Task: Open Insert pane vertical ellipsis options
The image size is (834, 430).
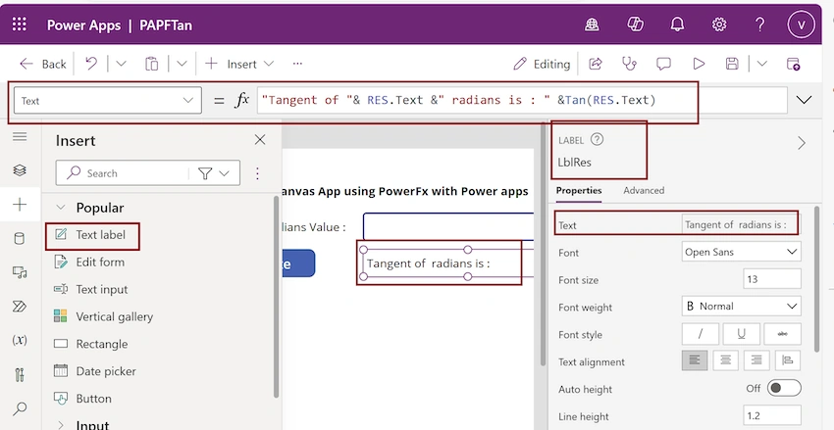Action: (257, 173)
